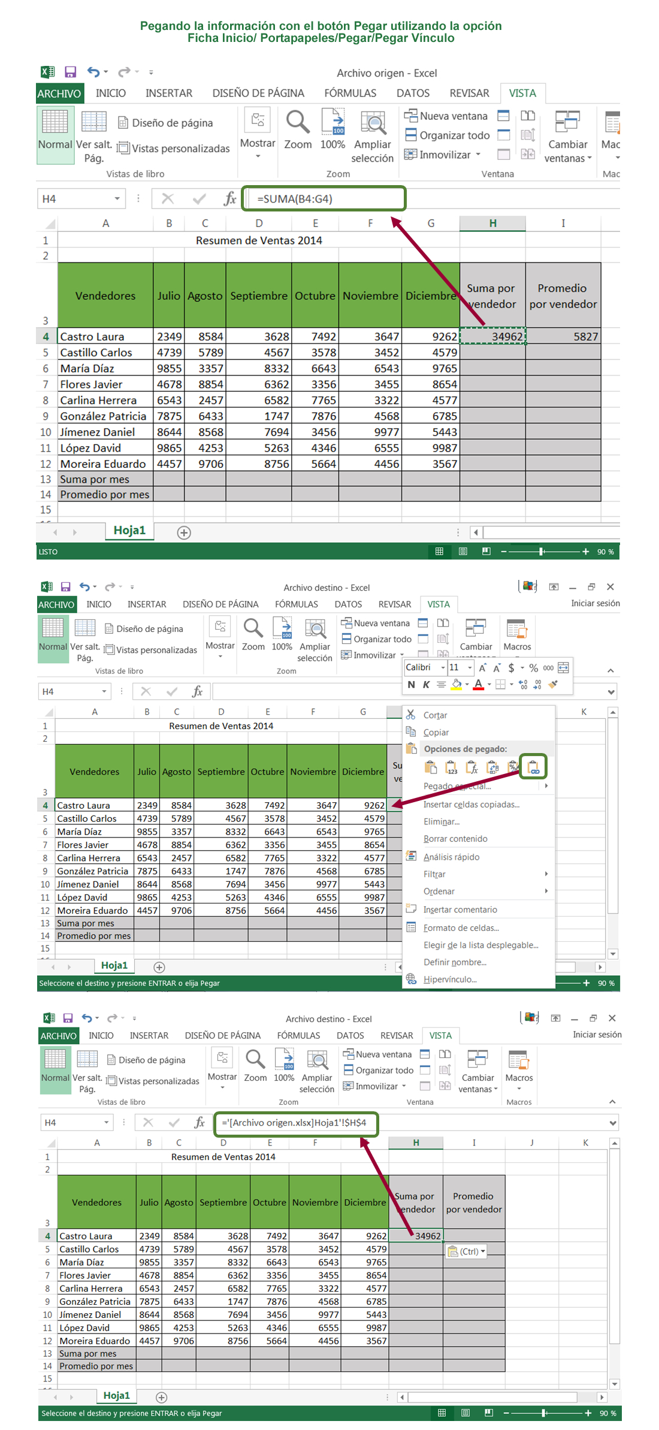
Task: Click the formula bar showing =SUMA(B4:G4)
Action: [324, 199]
